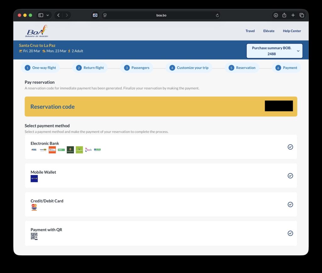Click the Mastercard Visa card logo
Viewport: 322px width, 273px height.
(34, 207)
